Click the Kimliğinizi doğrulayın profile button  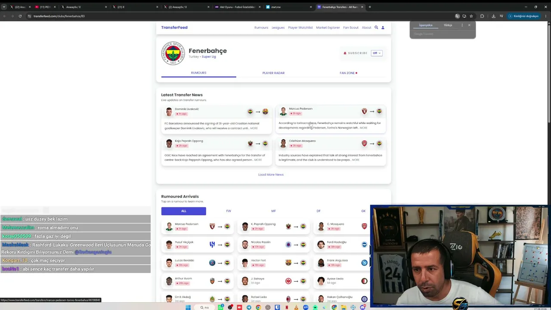(523, 16)
